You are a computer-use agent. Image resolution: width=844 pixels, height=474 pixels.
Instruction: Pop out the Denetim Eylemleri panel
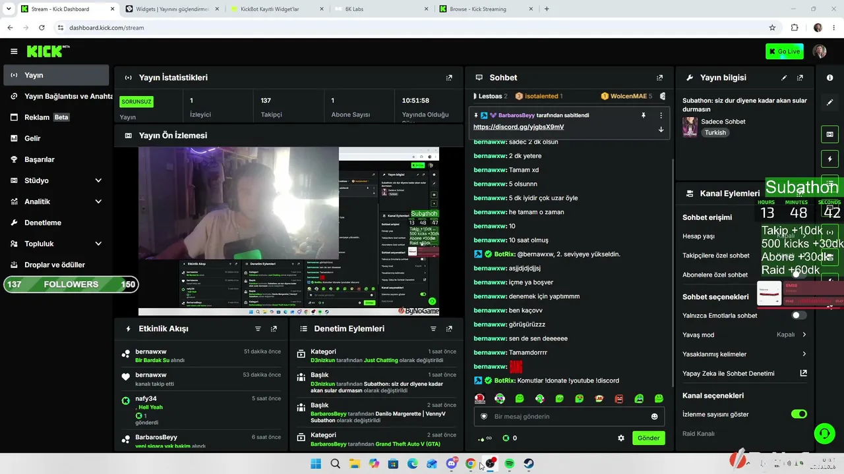pos(449,329)
